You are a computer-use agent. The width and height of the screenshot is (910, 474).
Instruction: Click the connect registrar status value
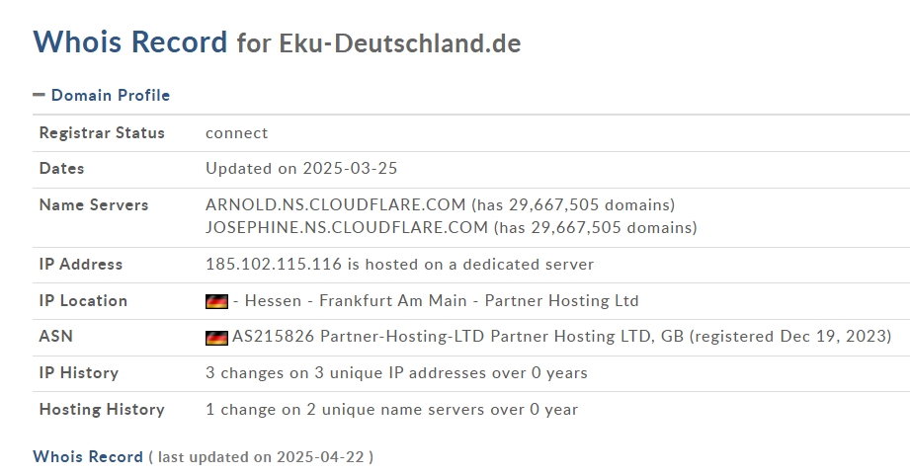(x=237, y=133)
